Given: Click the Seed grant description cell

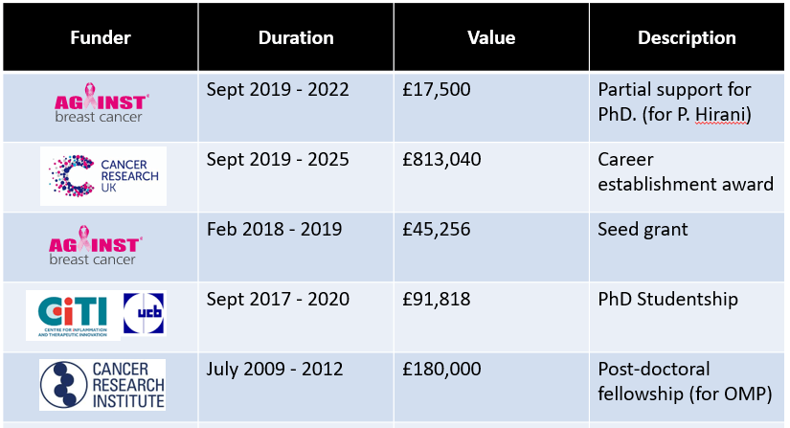Looking at the screenshot, I should [687, 247].
